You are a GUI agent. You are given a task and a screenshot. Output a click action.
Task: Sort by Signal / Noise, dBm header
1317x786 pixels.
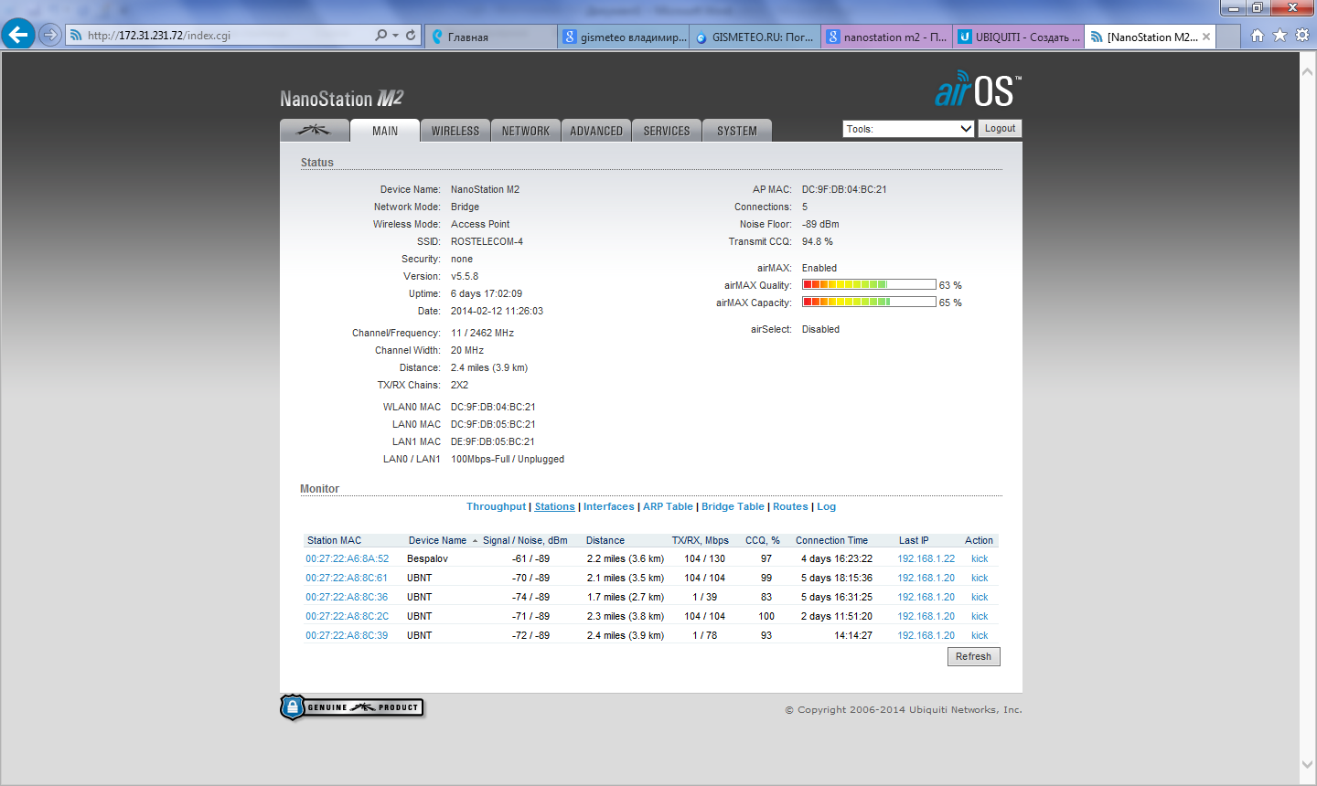(525, 540)
